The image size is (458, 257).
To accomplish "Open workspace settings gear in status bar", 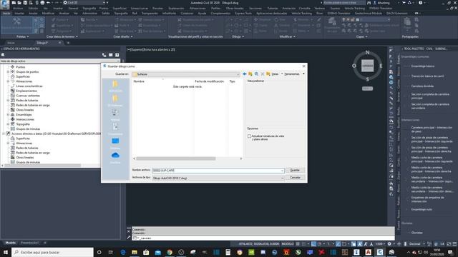I will 389,244.
